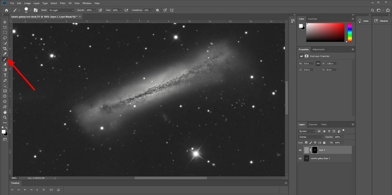Select the Crop tool

pos(5,48)
